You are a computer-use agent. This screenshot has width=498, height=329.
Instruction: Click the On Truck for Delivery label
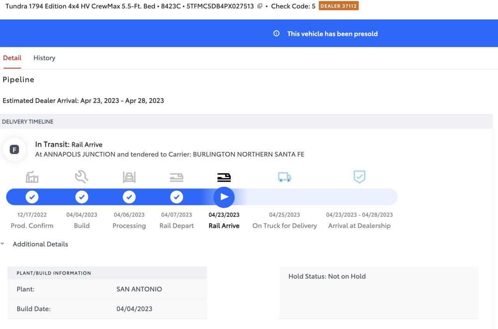coord(285,226)
